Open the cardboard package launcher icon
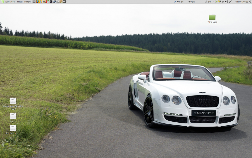The height and width of the screenshot is (158, 252). coord(61,2)
